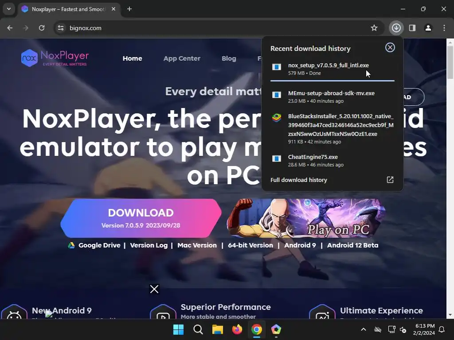Open the tab search chevron
This screenshot has width=454, height=340.
tap(9, 9)
